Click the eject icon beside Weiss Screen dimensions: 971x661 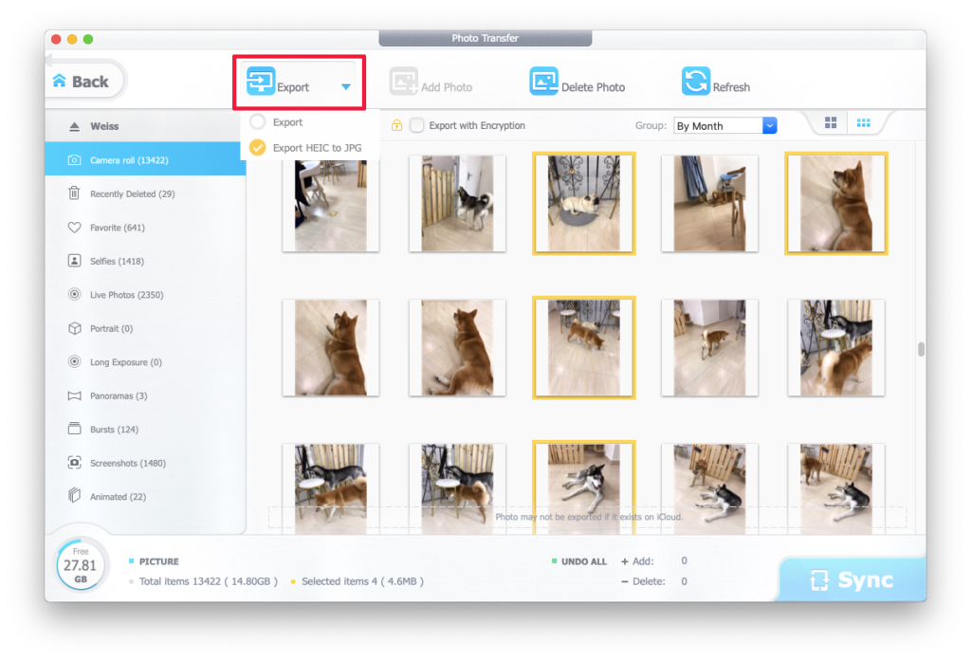click(74, 127)
